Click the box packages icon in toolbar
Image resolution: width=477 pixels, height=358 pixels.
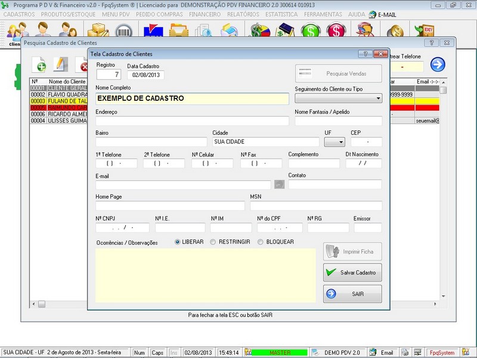(x=99, y=32)
